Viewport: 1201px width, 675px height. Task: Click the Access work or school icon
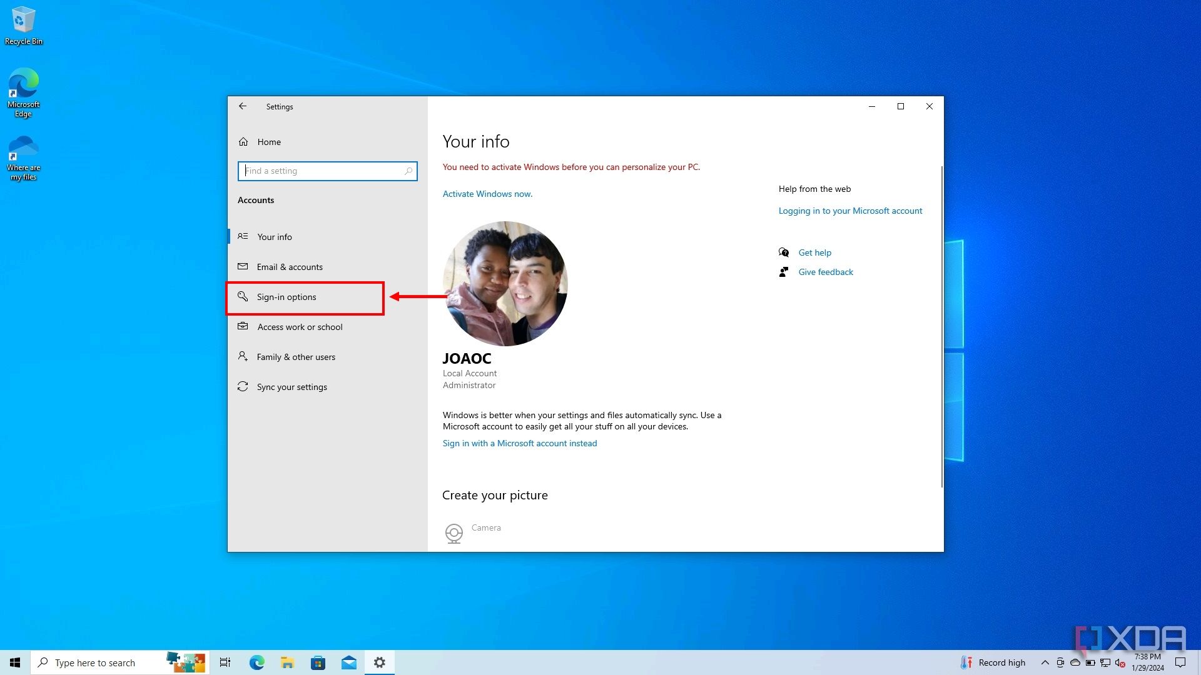click(x=243, y=326)
